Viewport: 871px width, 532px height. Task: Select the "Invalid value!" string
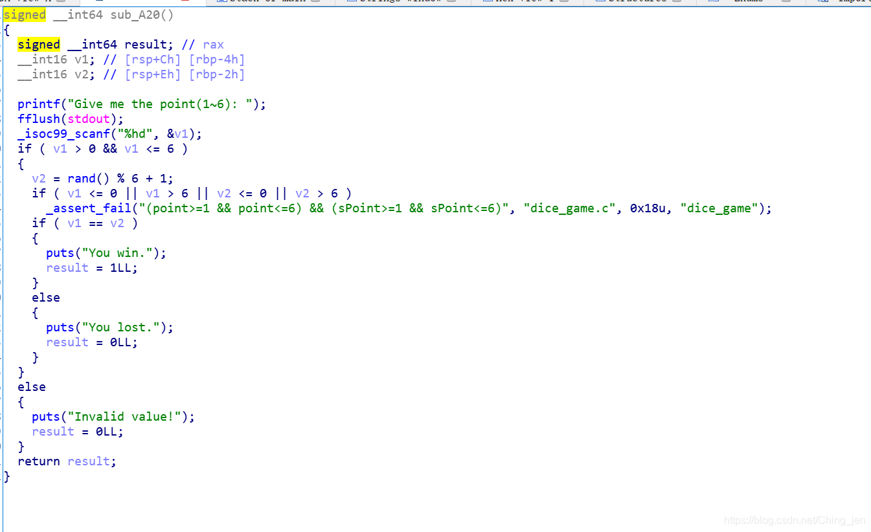tap(124, 417)
